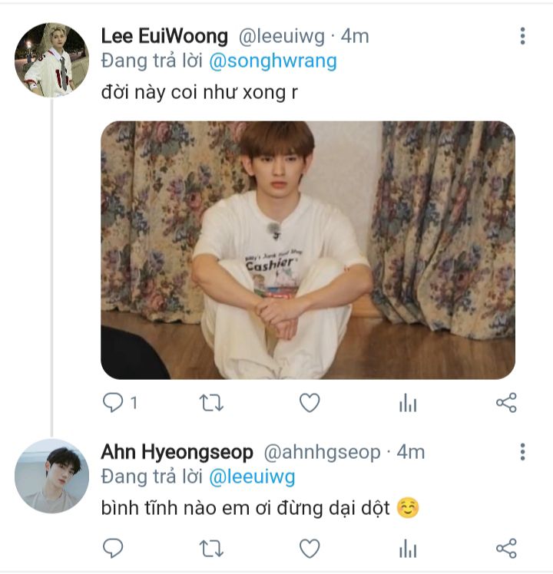Image resolution: width=553 pixels, height=574 pixels.
Task: View analytics for Lee EuiWoong's tweet
Action: [408, 403]
